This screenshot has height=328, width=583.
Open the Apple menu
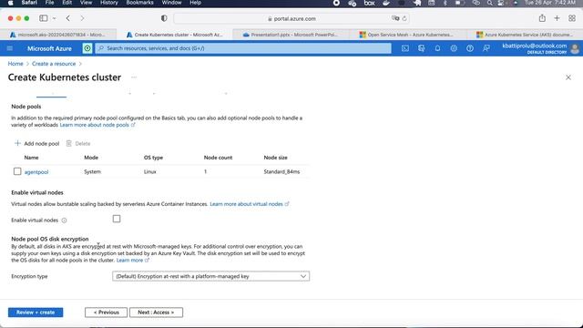(10, 3)
